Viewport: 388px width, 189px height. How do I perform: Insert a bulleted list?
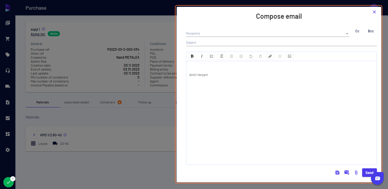pyautogui.click(x=212, y=56)
